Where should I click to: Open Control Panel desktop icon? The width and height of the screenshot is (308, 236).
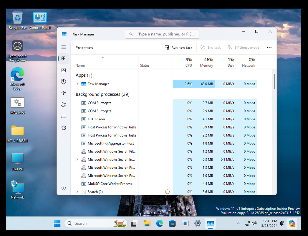[x=40, y=20]
